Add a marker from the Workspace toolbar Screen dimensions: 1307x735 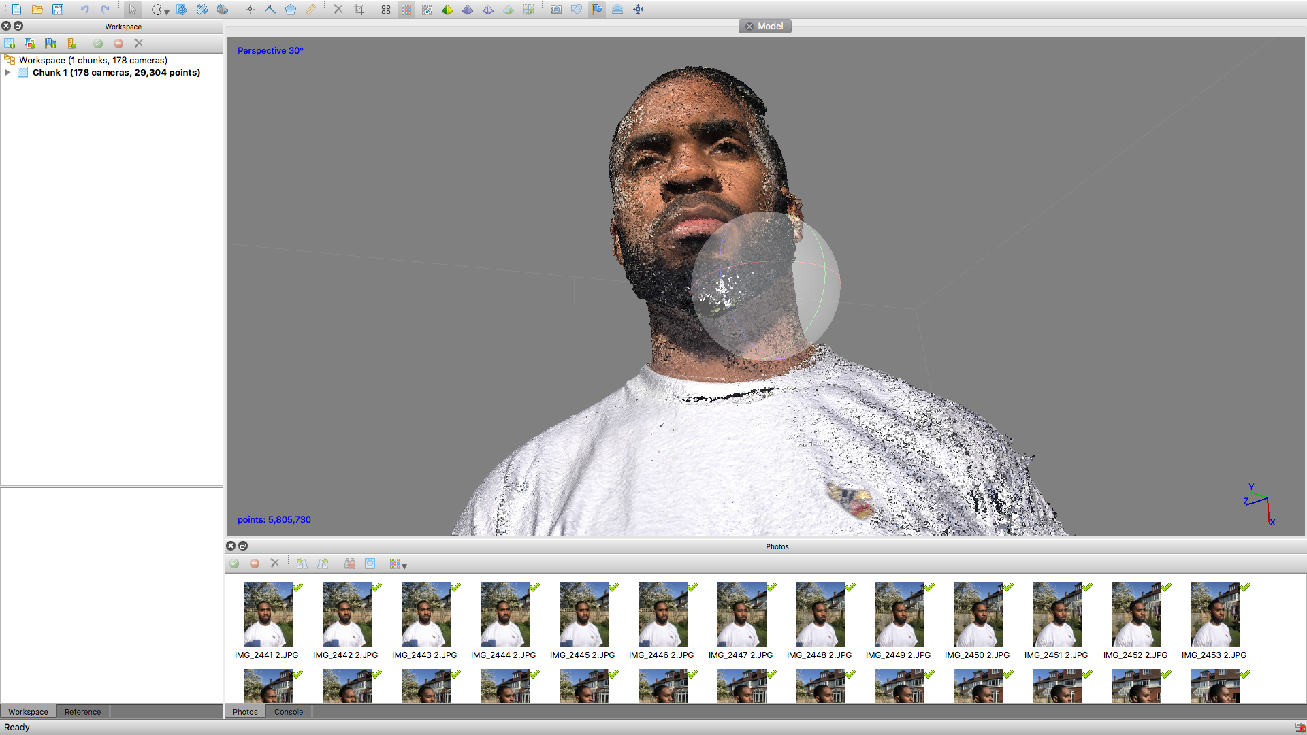tap(50, 43)
